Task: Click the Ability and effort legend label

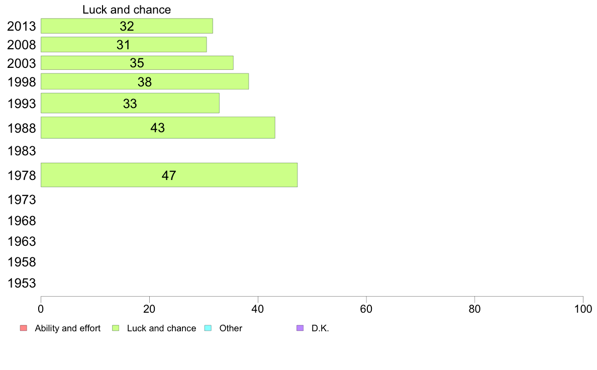Action: click(68, 328)
